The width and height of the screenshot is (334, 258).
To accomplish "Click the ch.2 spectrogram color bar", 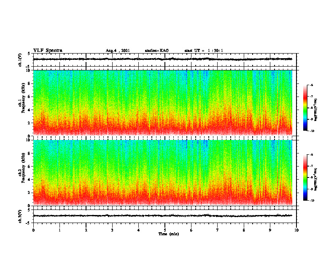I will 305,177.
